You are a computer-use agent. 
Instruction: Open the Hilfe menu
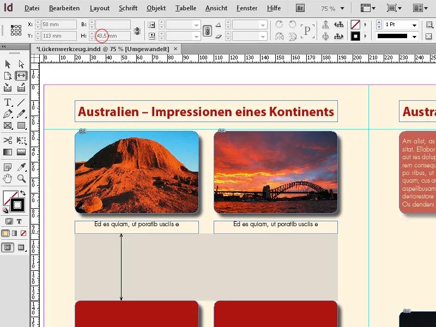[274, 8]
